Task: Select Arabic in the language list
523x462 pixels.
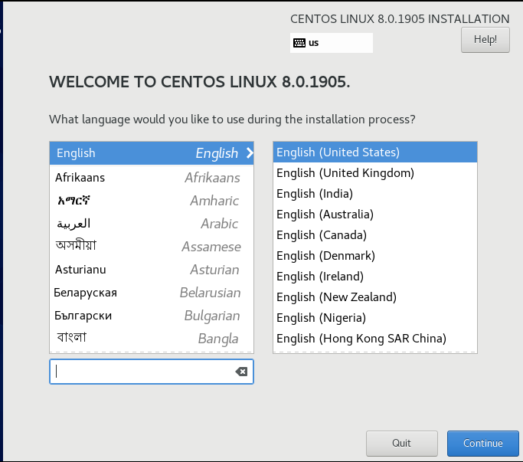Action: [x=152, y=224]
